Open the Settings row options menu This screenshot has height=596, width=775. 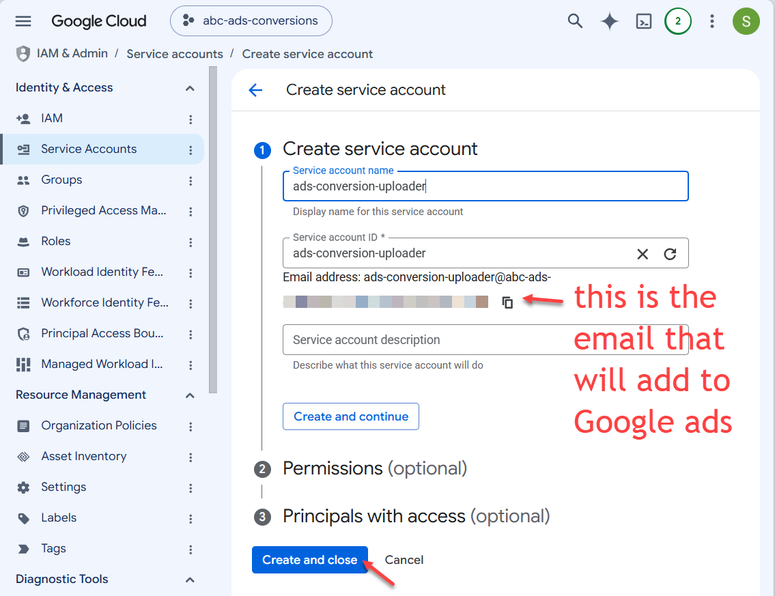click(191, 488)
